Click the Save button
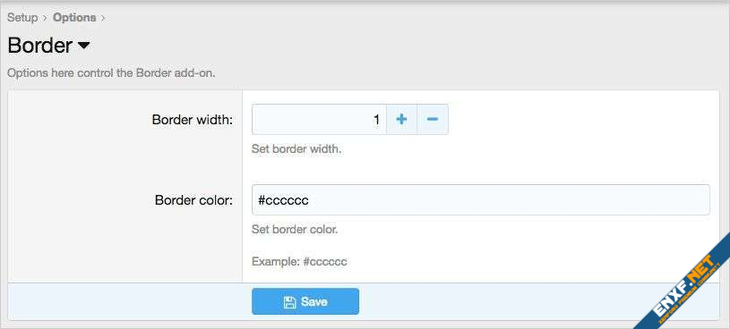The width and height of the screenshot is (730, 329). click(305, 301)
